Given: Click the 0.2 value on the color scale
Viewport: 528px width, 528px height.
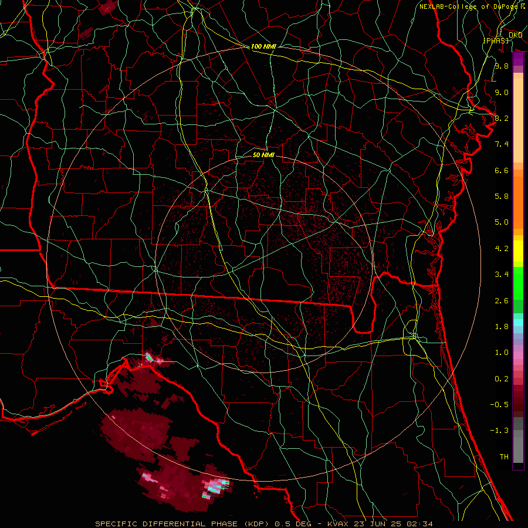Looking at the screenshot, I should click(x=502, y=378).
